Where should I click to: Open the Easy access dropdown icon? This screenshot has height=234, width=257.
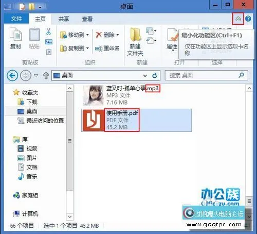click(x=151, y=41)
